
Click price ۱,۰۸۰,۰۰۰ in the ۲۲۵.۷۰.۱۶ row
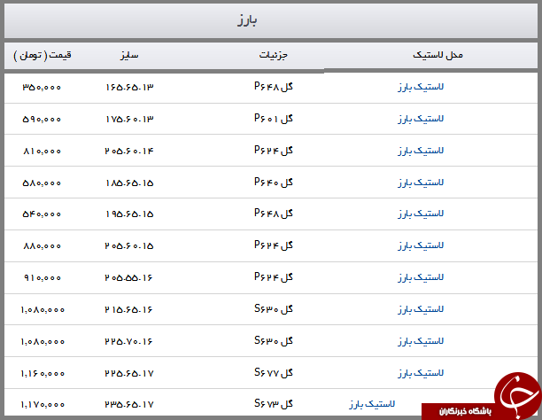[43, 341]
